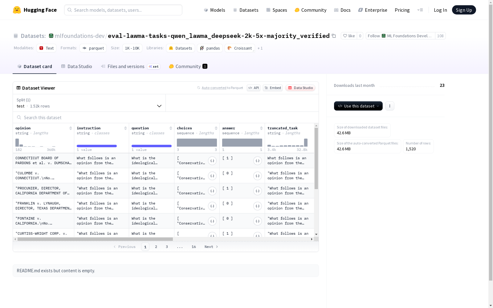Click the red Data Studio button
Screen dimensions: 493x308
300,88
